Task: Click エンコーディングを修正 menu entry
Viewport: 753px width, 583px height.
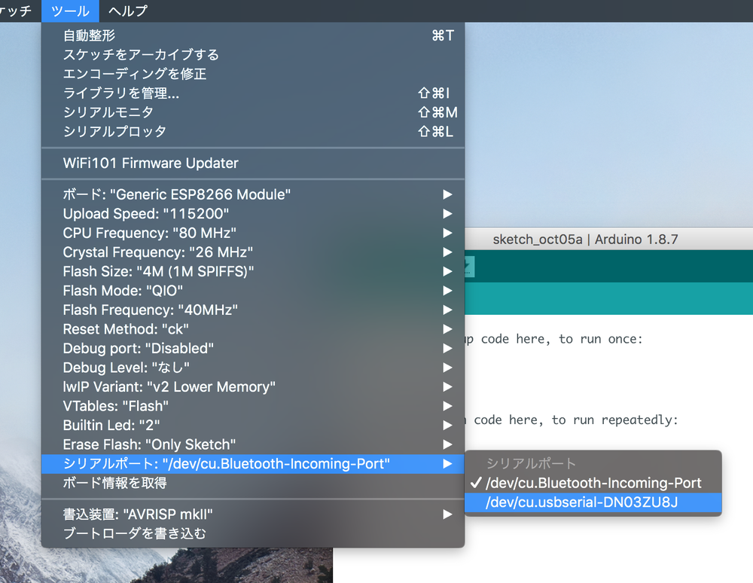Action: coord(134,74)
